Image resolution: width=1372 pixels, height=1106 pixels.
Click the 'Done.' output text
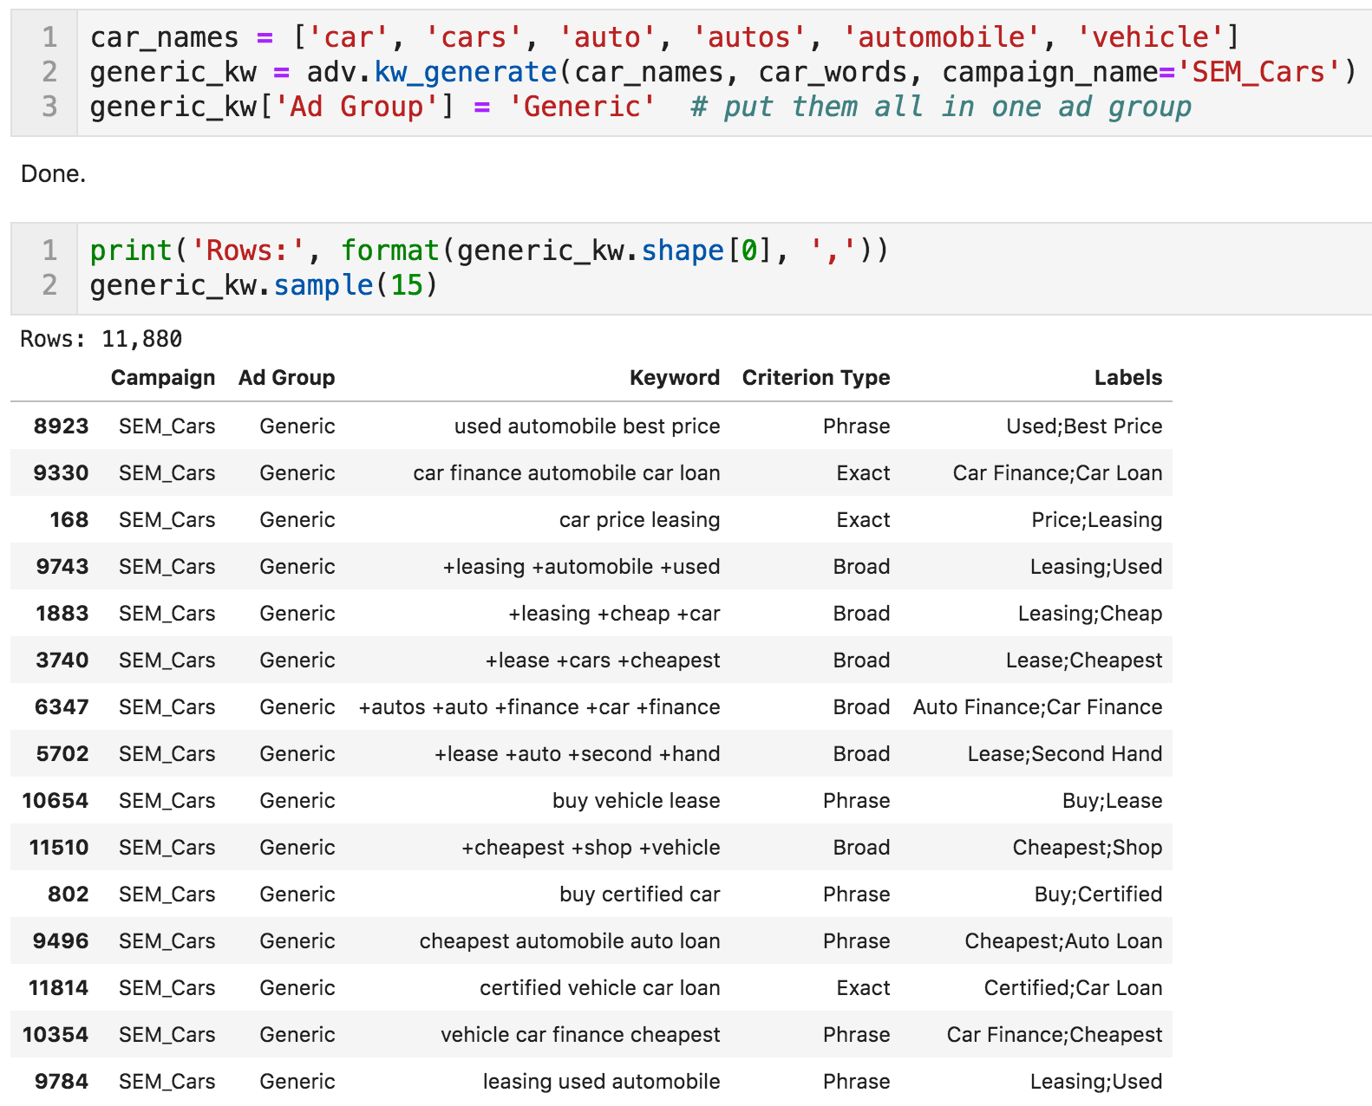[53, 174]
